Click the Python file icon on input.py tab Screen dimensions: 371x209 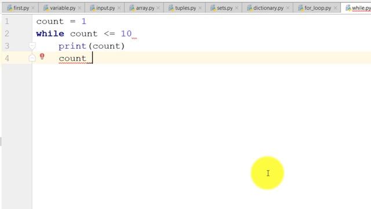coord(92,8)
